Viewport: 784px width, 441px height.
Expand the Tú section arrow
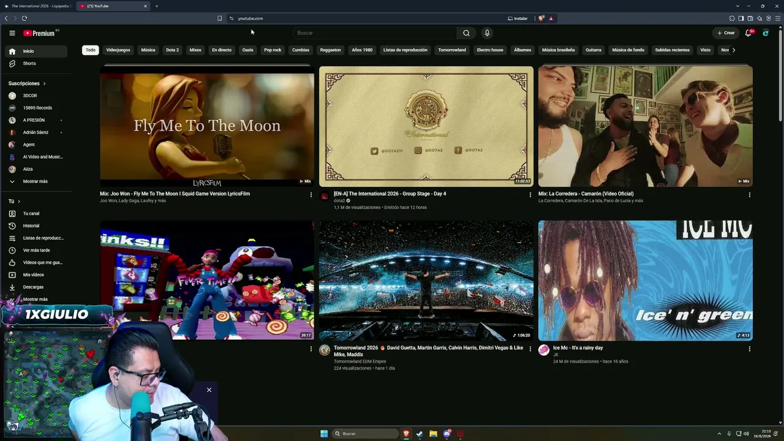(19, 202)
